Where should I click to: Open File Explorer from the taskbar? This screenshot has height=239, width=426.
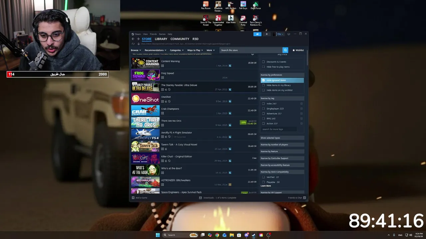(232, 235)
